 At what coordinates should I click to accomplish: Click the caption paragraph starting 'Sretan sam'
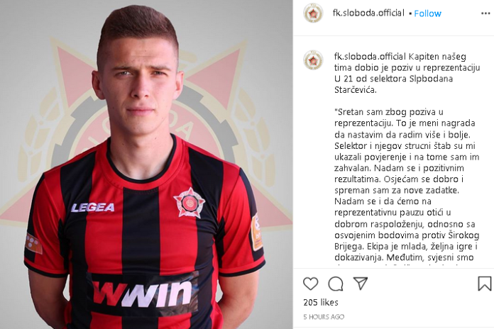(x=407, y=184)
